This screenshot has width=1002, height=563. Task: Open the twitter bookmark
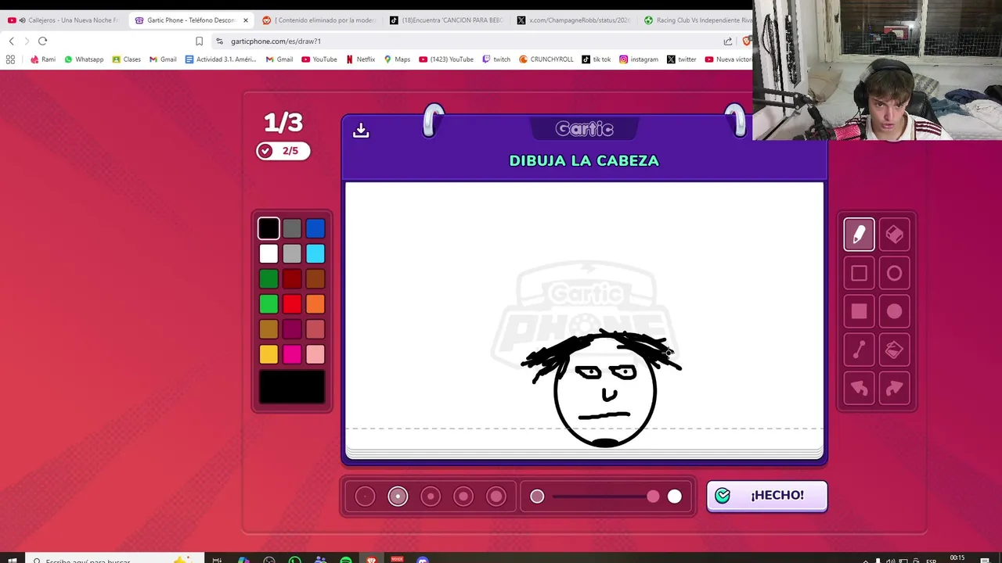pyautogui.click(x=682, y=59)
